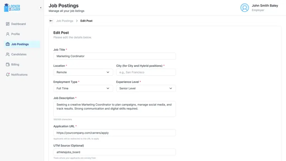The width and height of the screenshot is (286, 161).
Task: Click the Candidates people icon
Action: point(8,55)
